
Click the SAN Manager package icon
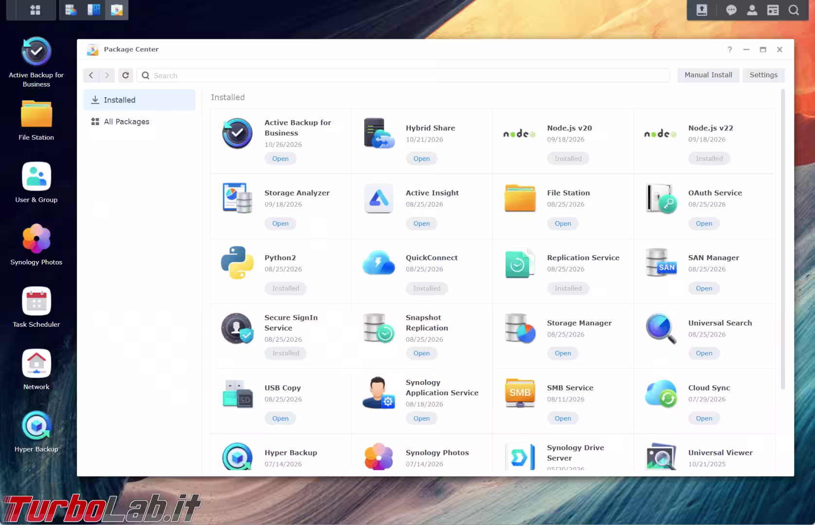click(661, 263)
